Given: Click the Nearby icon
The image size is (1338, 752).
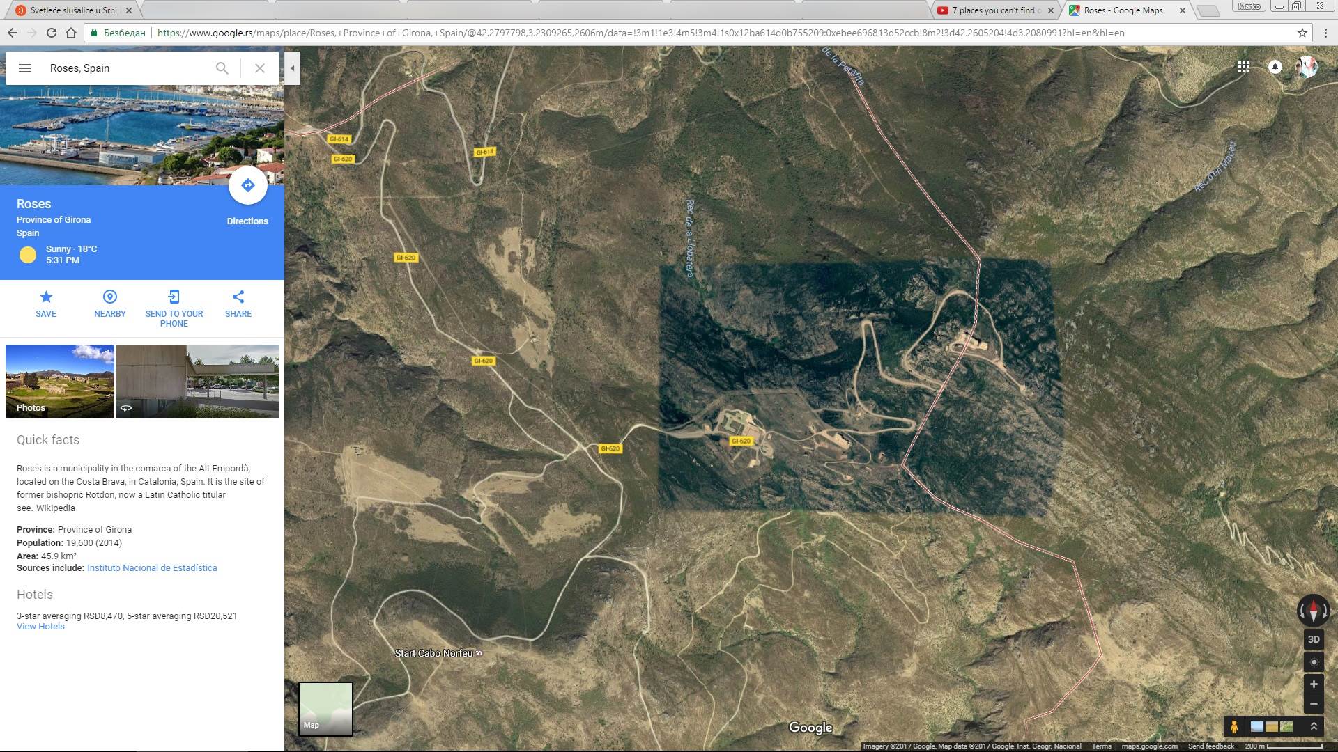Looking at the screenshot, I should pos(110,297).
